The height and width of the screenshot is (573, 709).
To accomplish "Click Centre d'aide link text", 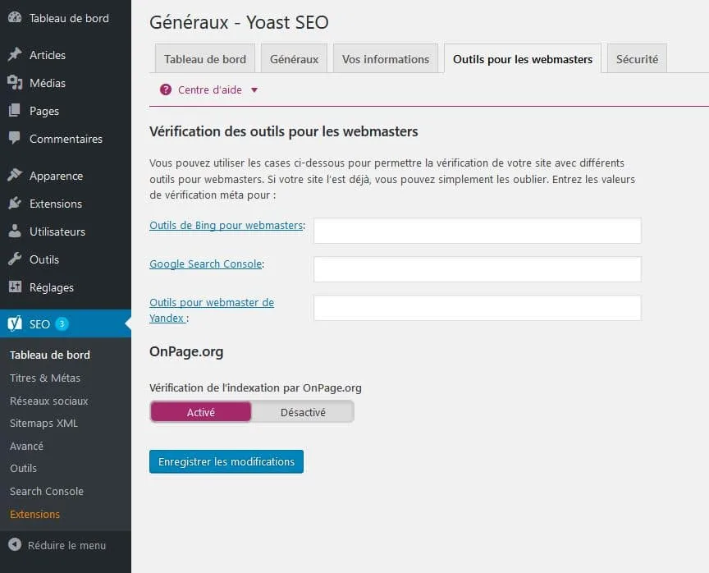I will pos(210,89).
